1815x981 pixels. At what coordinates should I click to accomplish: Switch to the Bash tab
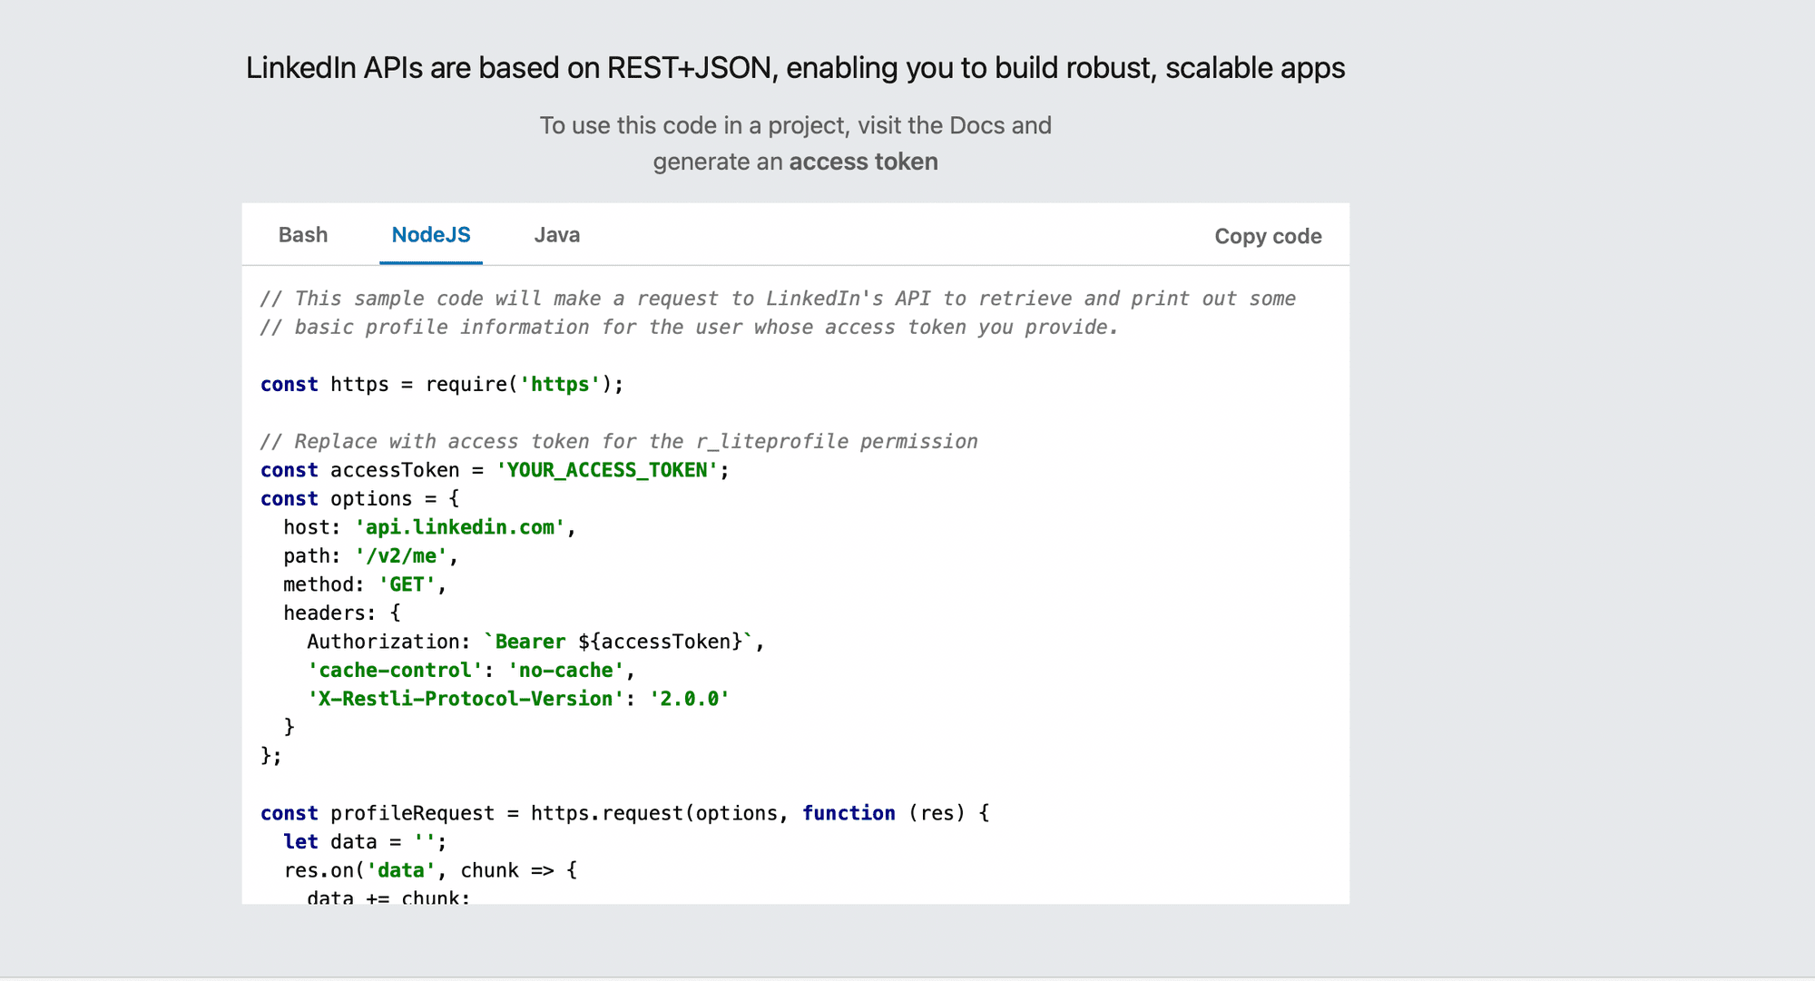point(303,235)
